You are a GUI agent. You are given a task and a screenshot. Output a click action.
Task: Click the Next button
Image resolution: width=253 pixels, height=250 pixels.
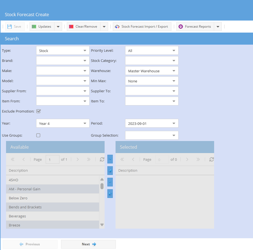(x=88, y=244)
